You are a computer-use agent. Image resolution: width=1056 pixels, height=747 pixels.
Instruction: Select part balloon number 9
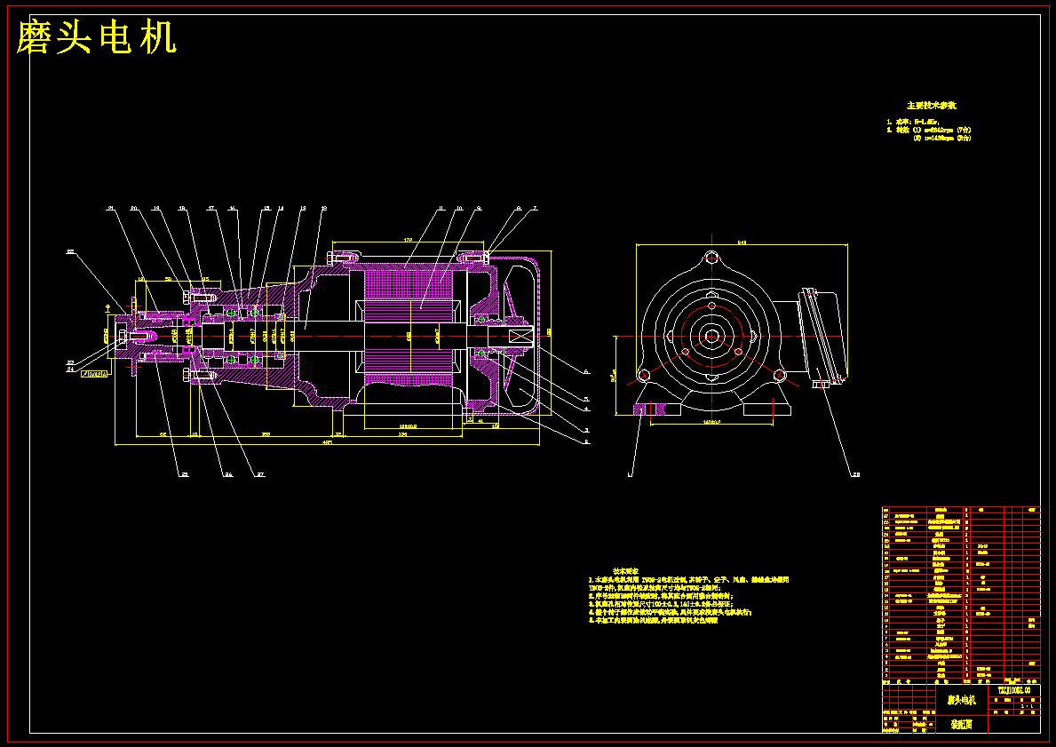pos(478,209)
